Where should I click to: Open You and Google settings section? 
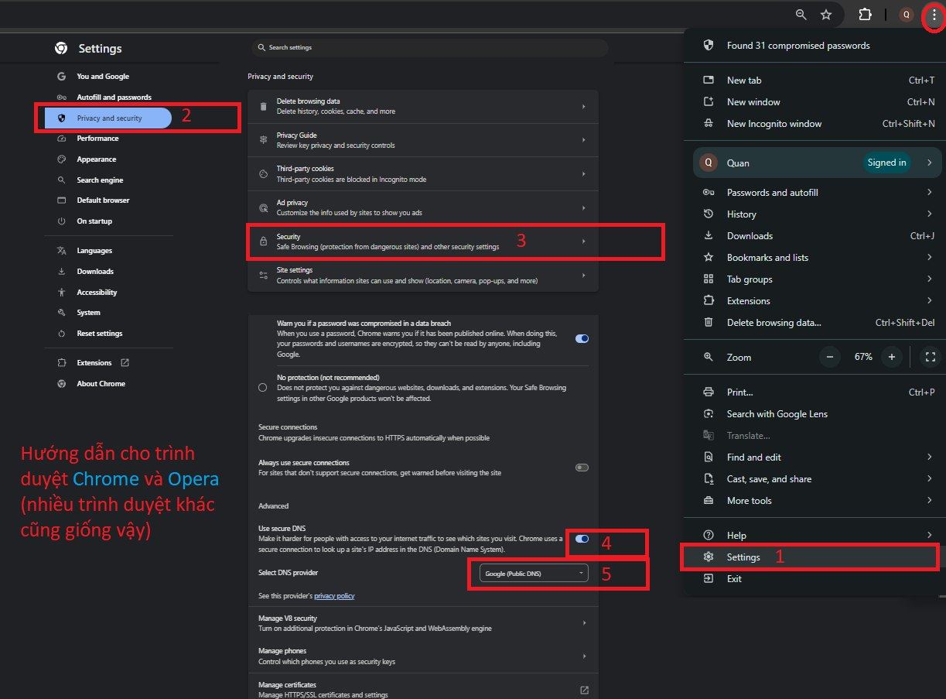103,77
